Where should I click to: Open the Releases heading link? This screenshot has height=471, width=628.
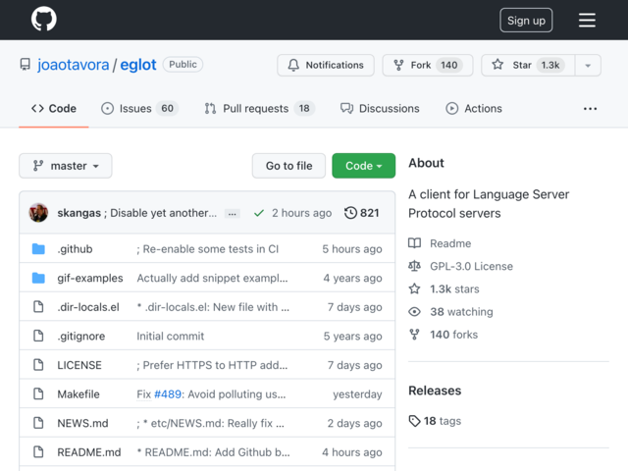435,391
